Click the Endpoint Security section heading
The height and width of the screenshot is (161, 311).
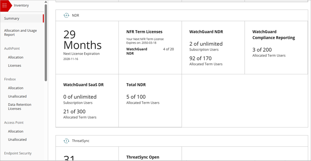click(18, 153)
